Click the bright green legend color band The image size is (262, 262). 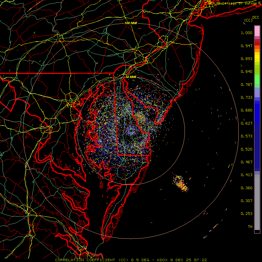(257, 79)
